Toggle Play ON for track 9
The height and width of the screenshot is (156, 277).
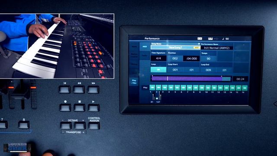(x=202, y=88)
